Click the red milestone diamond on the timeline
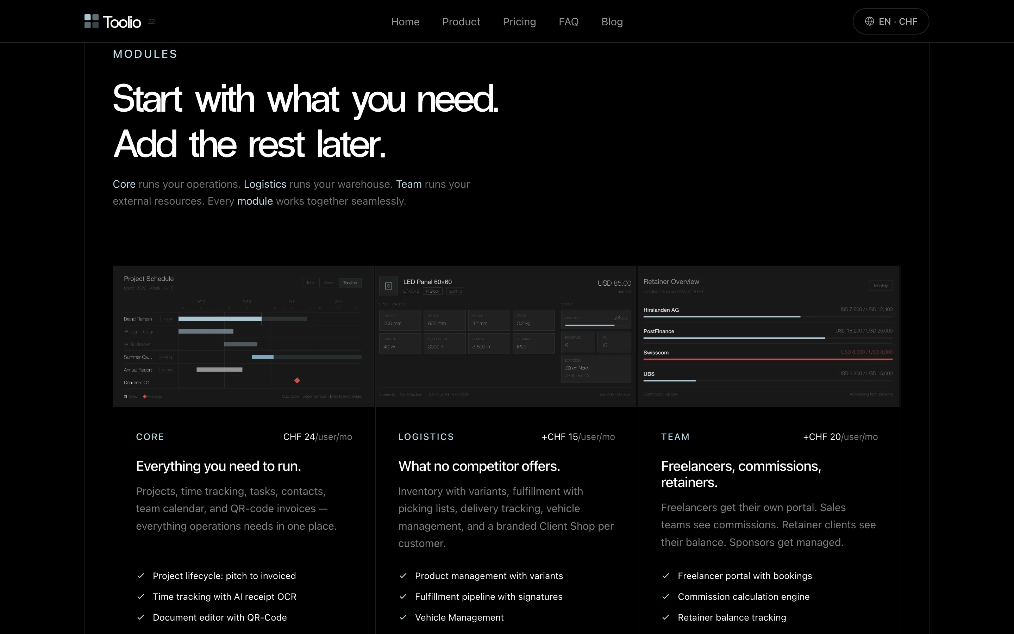This screenshot has height=634, width=1014. tap(297, 381)
